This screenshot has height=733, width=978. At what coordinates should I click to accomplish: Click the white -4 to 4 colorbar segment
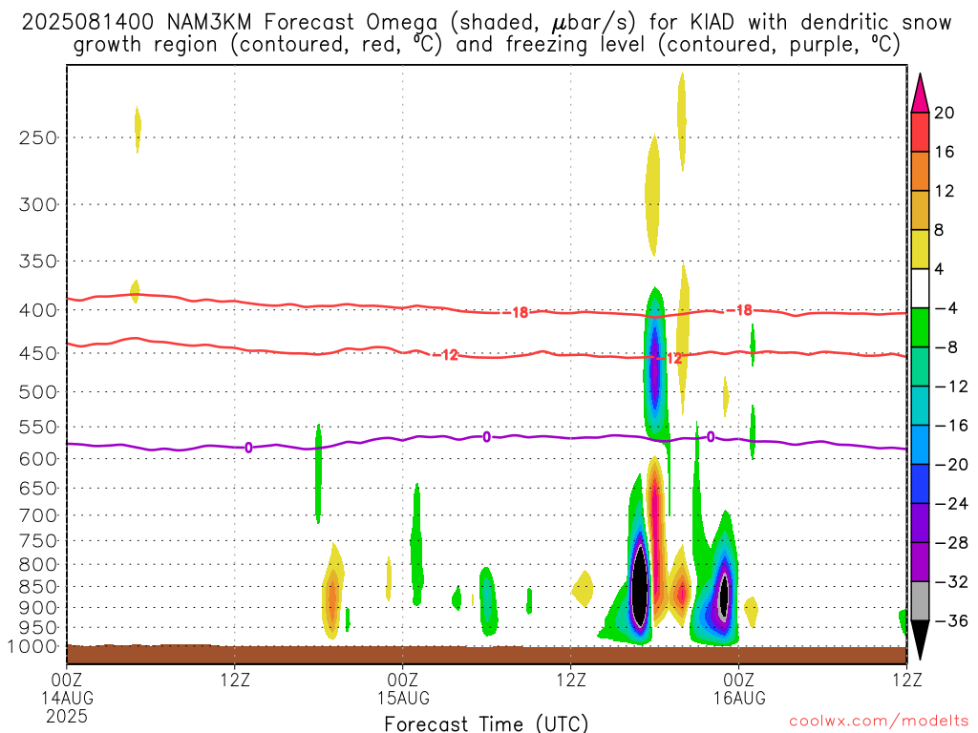920,288
